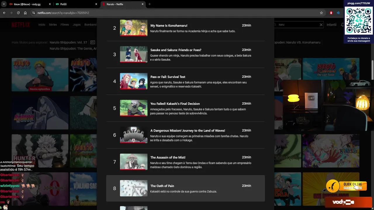Click the title Pass or Fail: Survival Test
Viewport: 374px width, 210px height.
pos(168,77)
